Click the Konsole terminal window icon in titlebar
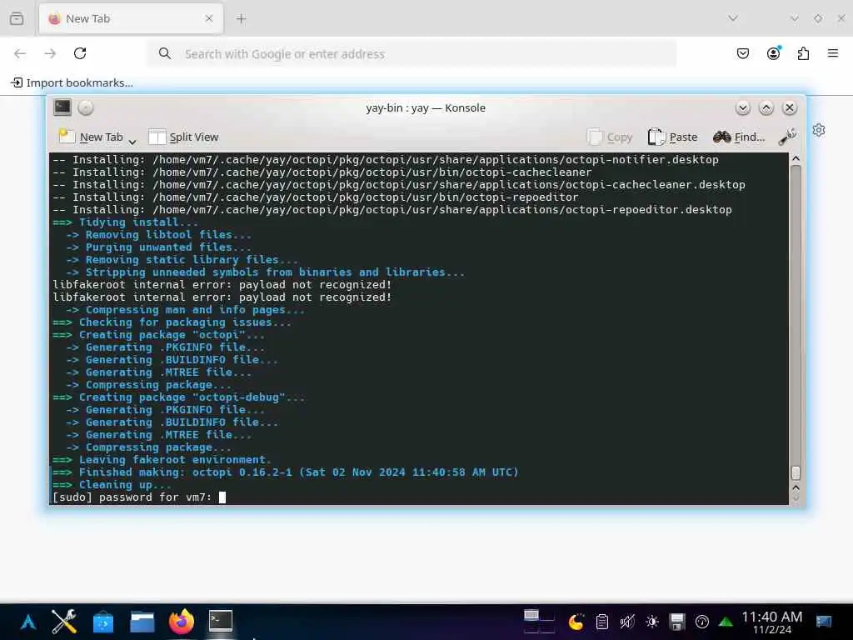 pyautogui.click(x=62, y=107)
